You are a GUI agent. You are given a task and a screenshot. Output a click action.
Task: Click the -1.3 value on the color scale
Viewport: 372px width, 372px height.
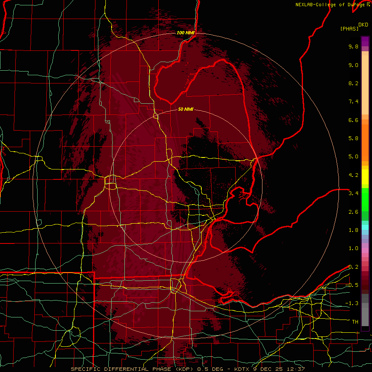(352, 303)
